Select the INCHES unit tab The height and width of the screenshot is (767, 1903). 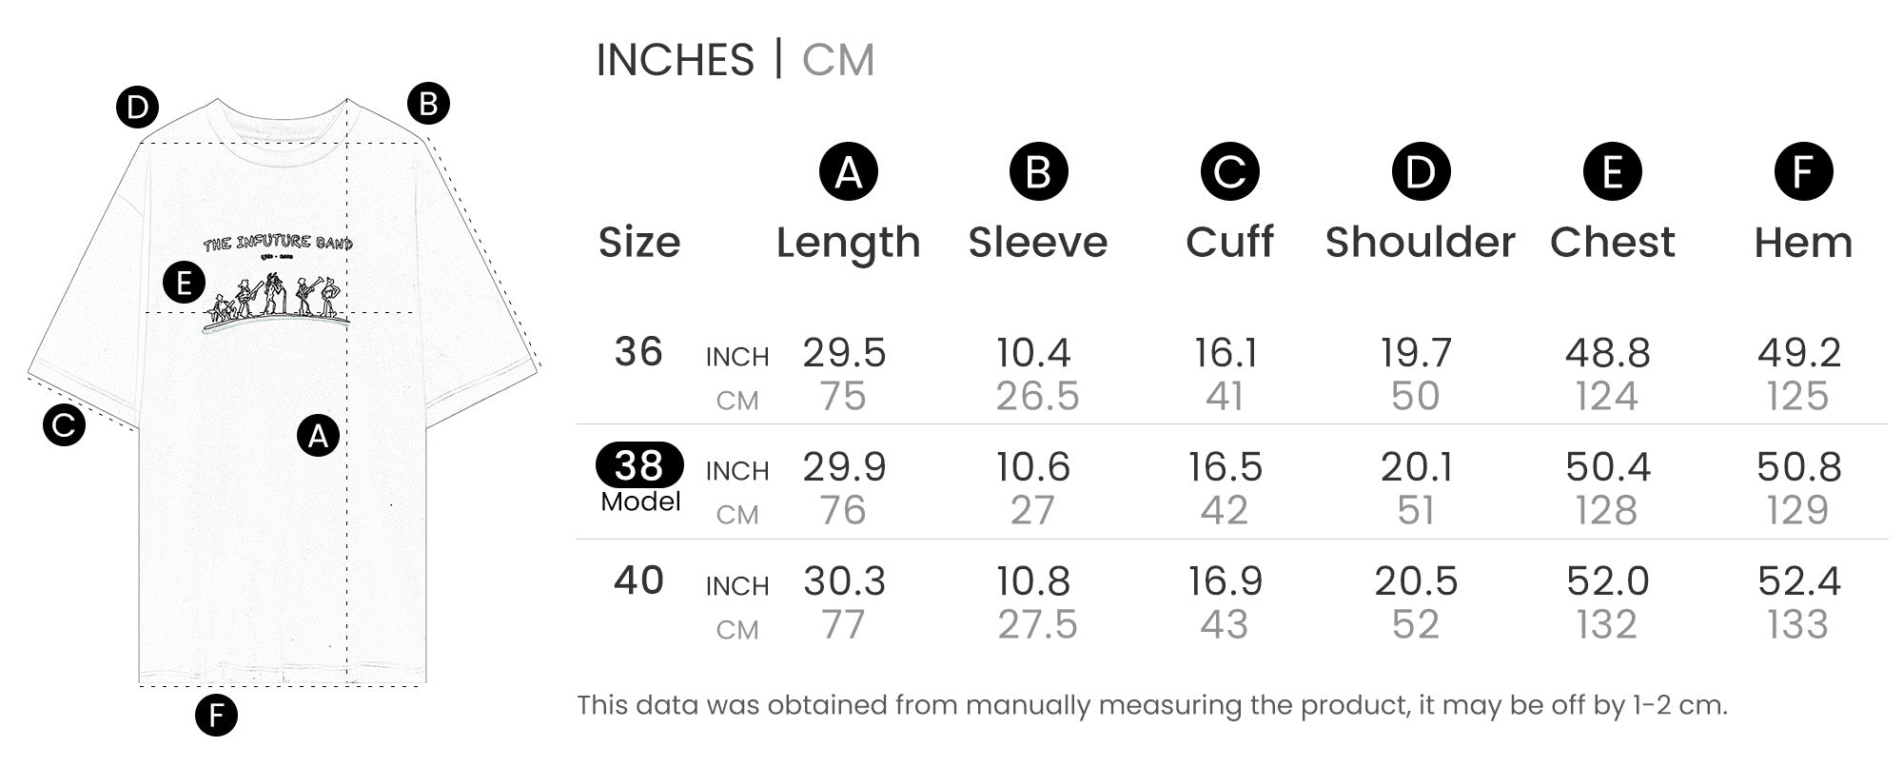[x=675, y=60]
